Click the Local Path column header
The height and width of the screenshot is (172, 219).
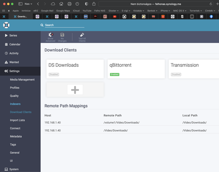tap(190, 115)
